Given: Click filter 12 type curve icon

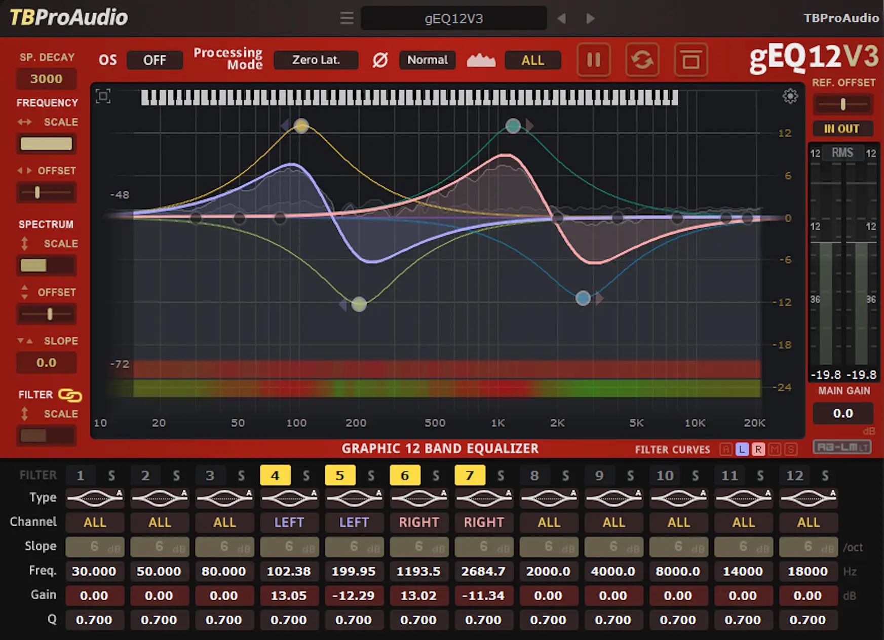Looking at the screenshot, I should tap(809, 498).
